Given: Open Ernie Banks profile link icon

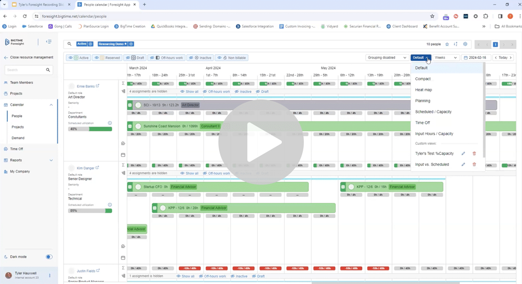Looking at the screenshot, I should coord(98,85).
